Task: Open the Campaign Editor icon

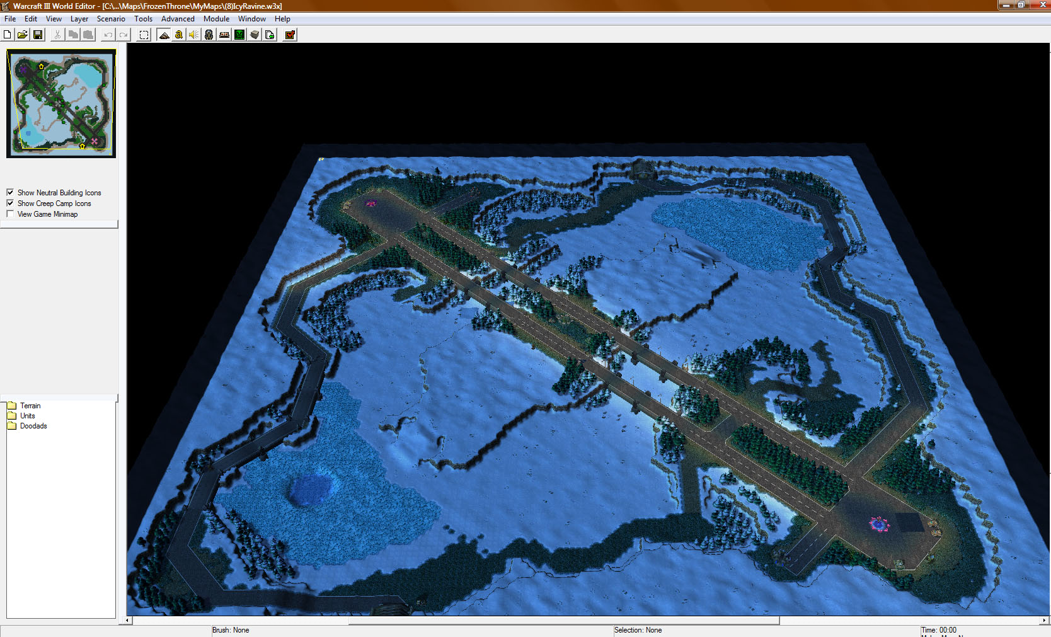Action: tap(224, 35)
